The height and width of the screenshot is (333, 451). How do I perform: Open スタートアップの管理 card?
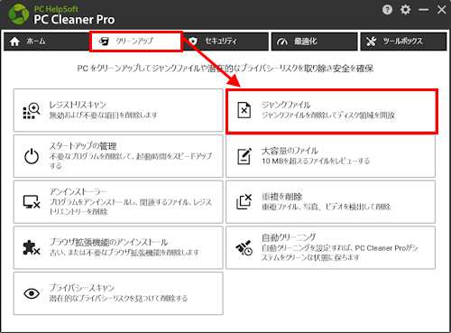pos(118,156)
